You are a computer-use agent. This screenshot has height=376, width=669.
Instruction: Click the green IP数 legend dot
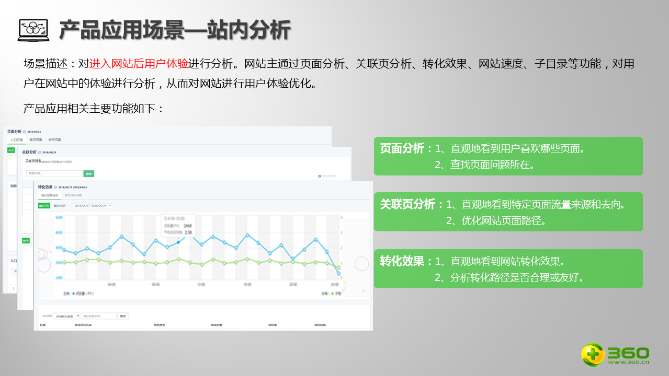(333, 293)
